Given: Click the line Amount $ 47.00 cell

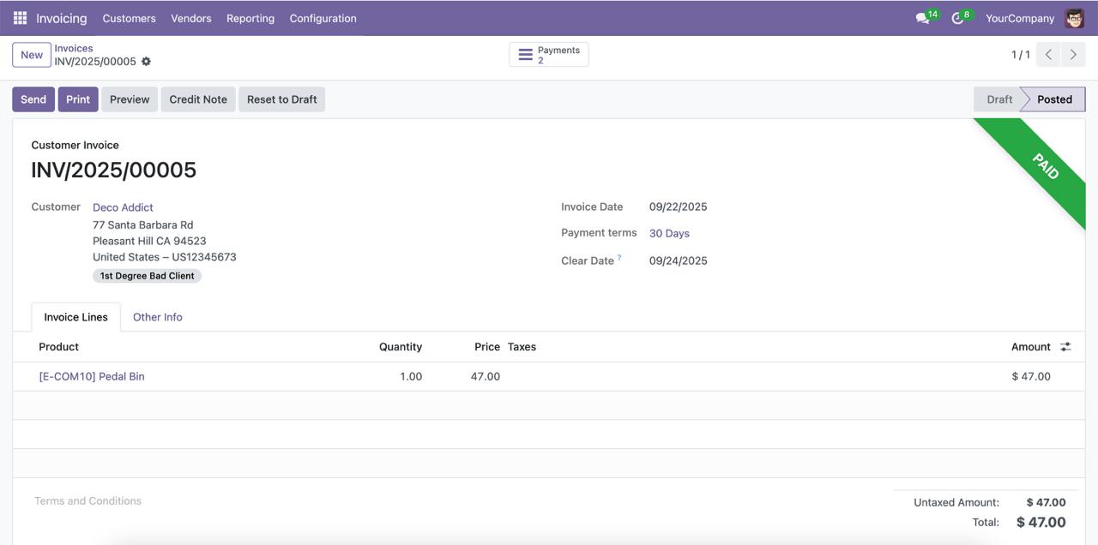Looking at the screenshot, I should coord(1031,376).
